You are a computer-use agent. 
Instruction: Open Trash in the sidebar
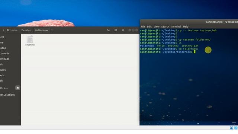tap(1, 81)
